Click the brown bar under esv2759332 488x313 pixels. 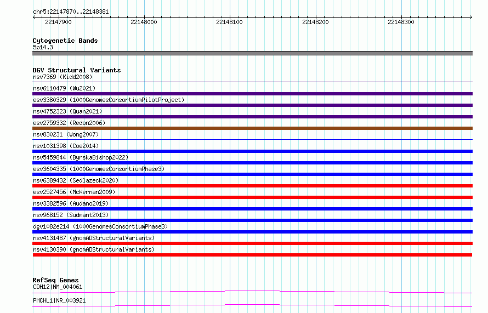click(252, 128)
